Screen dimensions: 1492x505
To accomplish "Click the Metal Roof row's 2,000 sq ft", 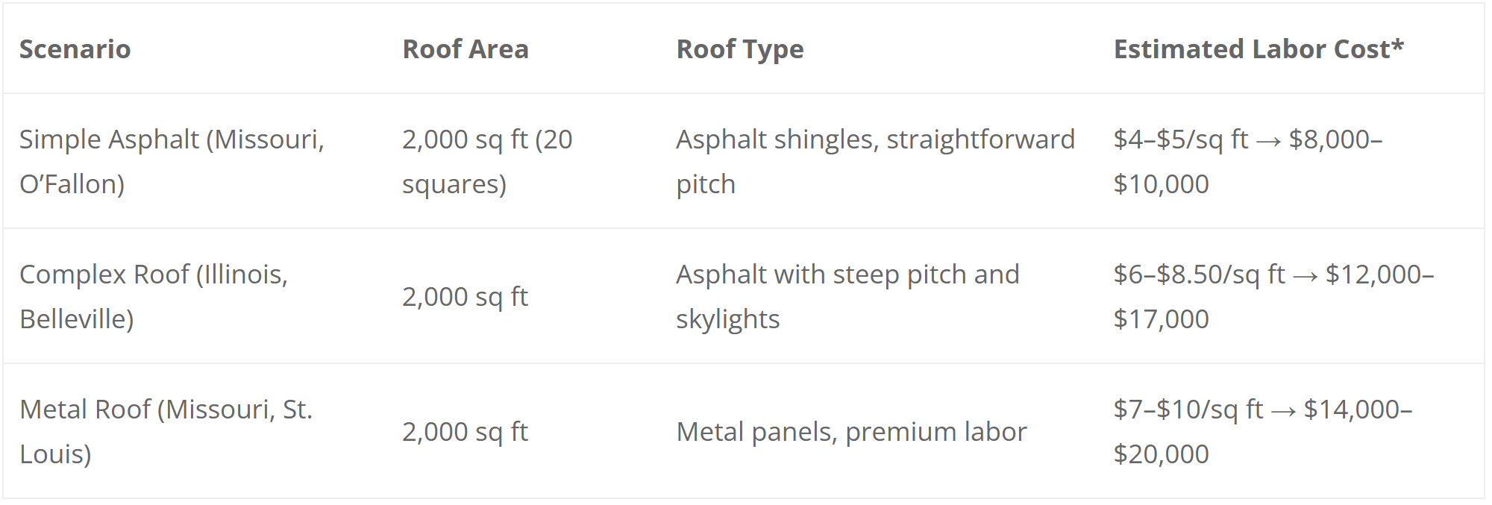I will tap(465, 432).
